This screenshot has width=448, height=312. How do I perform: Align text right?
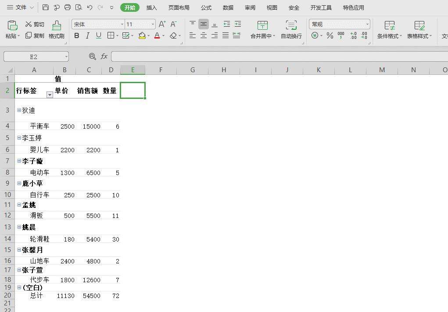[x=214, y=35]
